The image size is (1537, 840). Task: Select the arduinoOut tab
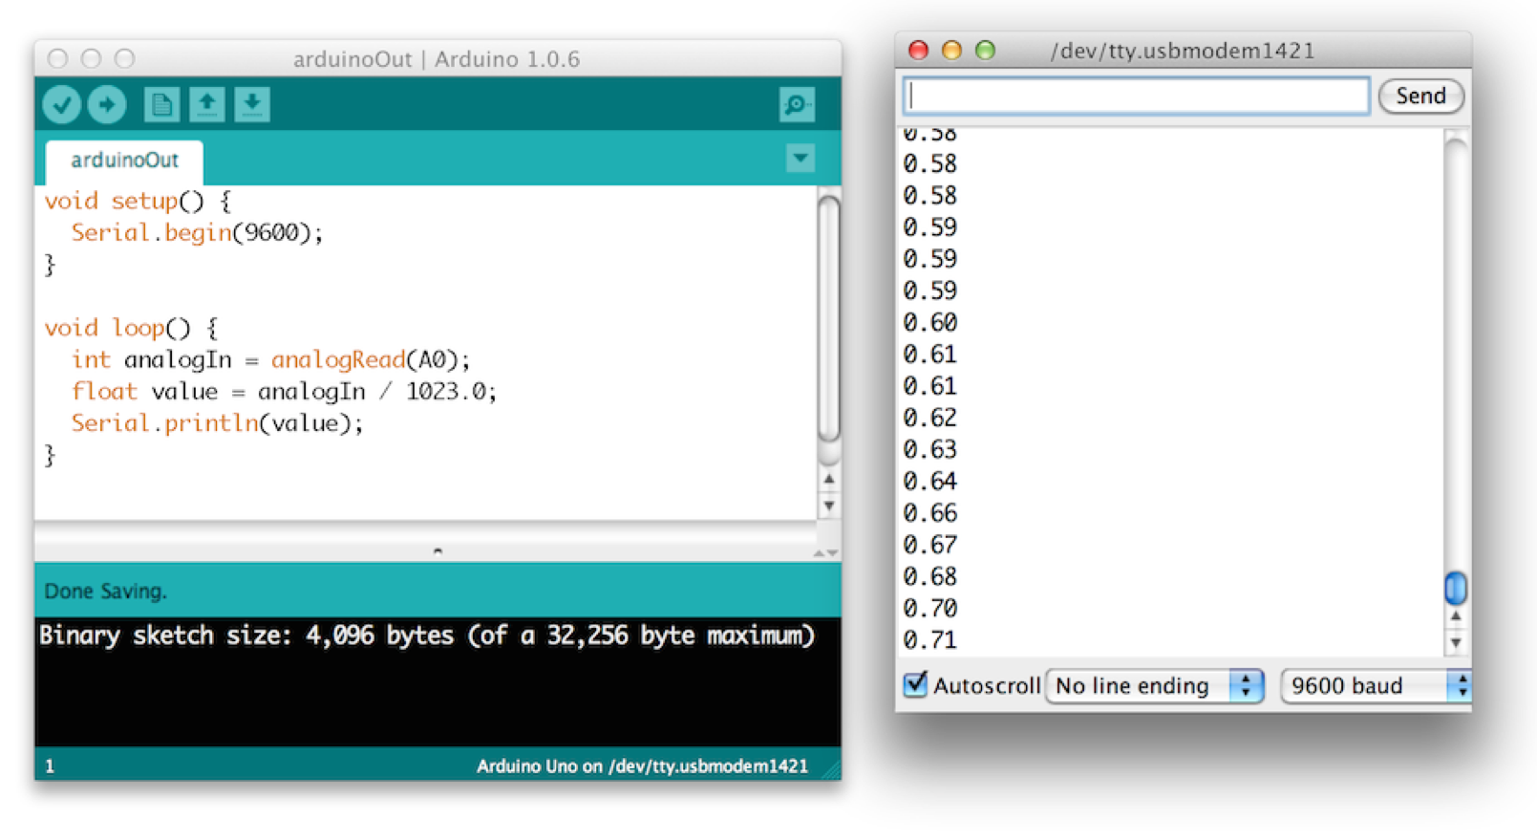[124, 161]
